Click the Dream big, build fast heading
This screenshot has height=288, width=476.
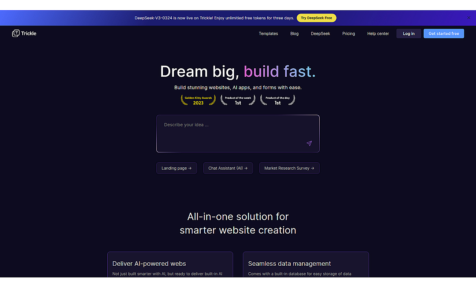(238, 71)
